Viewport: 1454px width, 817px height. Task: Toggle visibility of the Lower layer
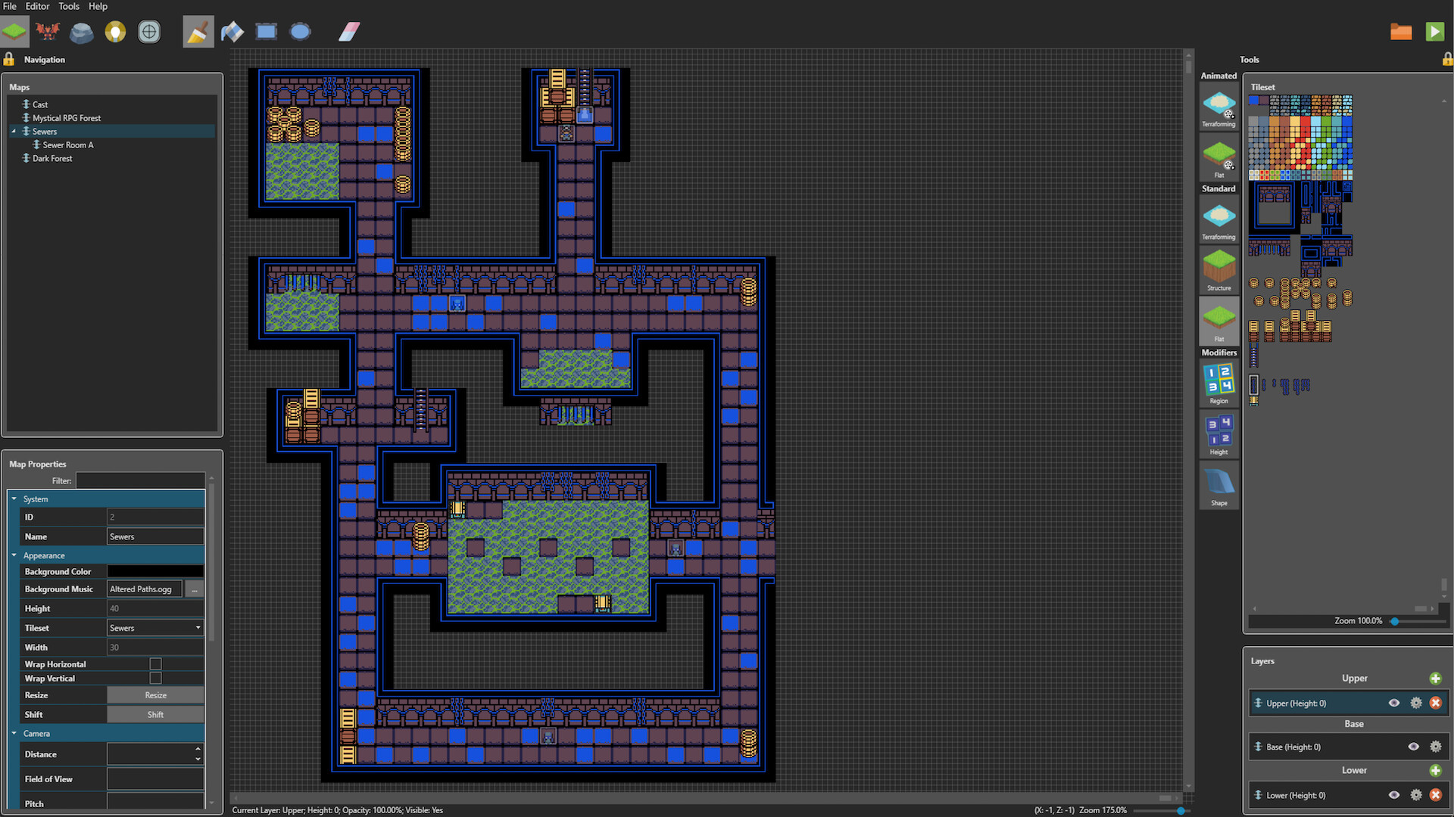click(x=1394, y=795)
